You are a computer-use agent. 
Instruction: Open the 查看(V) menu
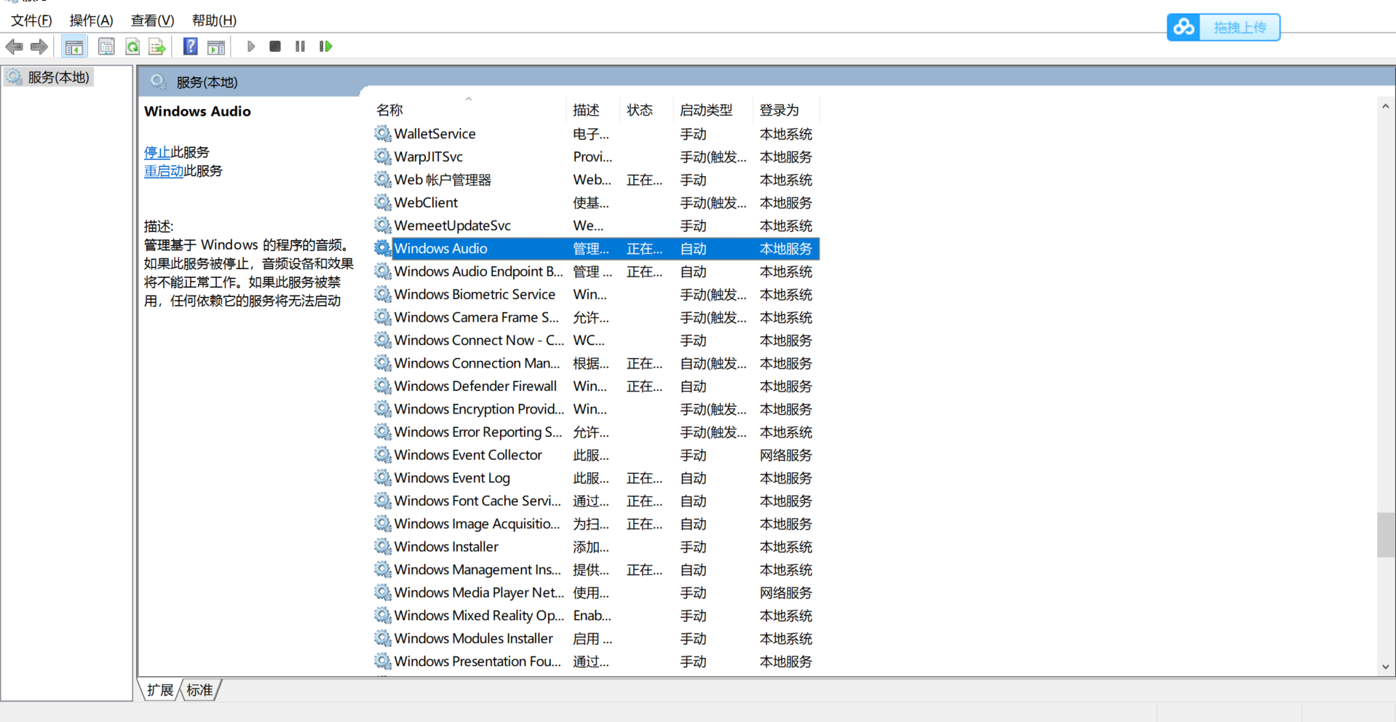(152, 20)
